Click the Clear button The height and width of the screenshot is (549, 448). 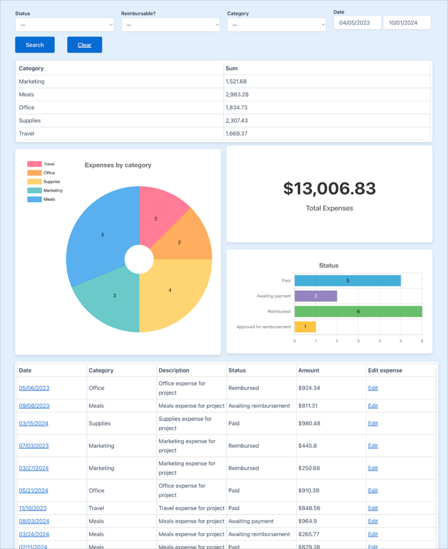click(x=84, y=44)
